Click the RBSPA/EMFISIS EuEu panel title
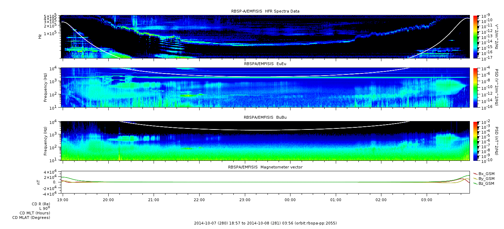 [x=265, y=64]
